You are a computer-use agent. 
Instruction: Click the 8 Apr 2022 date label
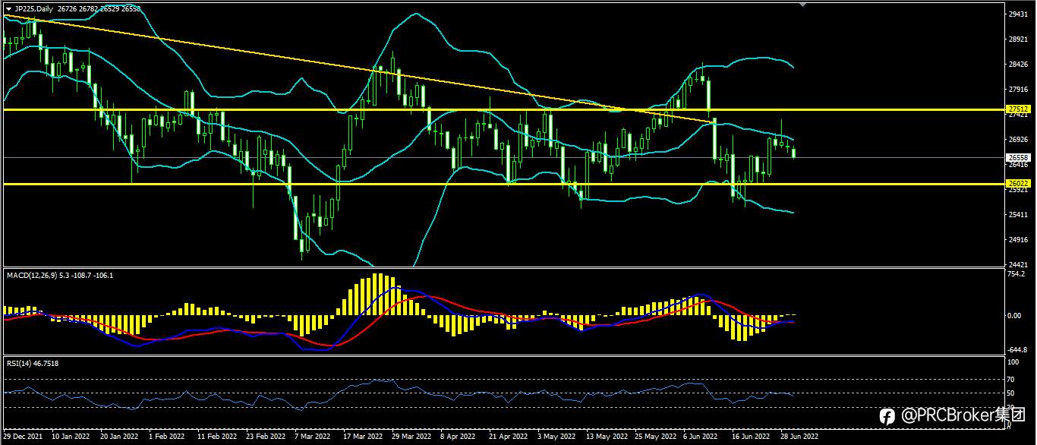[457, 437]
